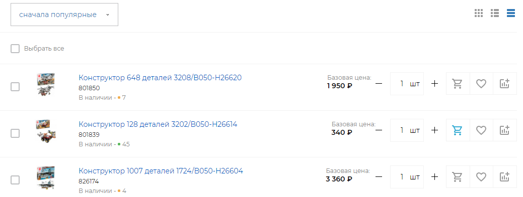Add Конструктор 648 деталей to cart
The width and height of the screenshot is (523, 197).
[x=458, y=84]
